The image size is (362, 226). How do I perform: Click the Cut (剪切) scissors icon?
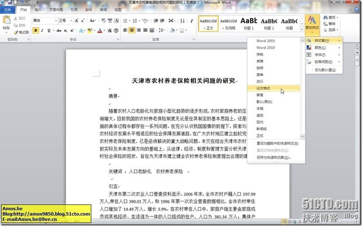tap(16, 18)
